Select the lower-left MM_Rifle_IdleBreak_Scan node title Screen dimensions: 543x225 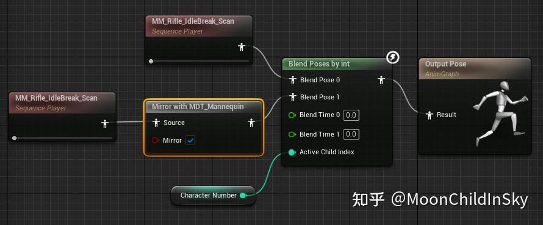tap(56, 98)
